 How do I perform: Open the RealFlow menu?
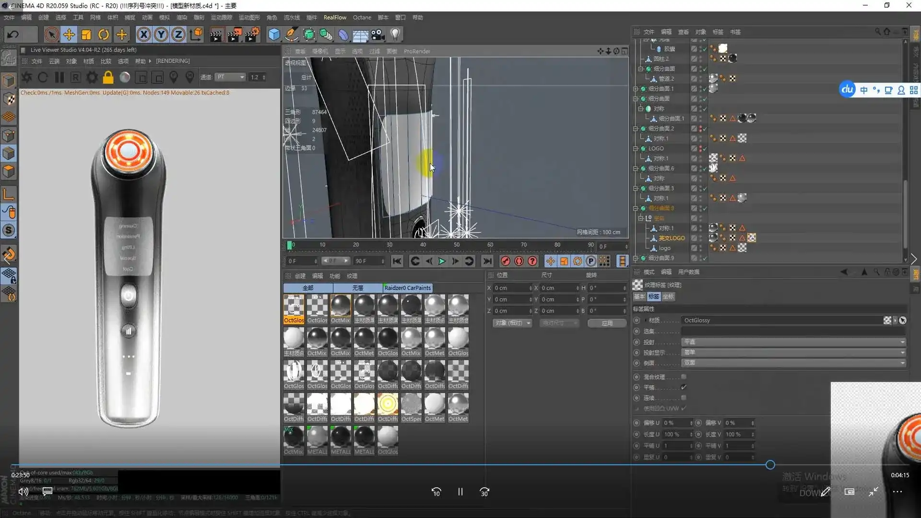coord(334,18)
